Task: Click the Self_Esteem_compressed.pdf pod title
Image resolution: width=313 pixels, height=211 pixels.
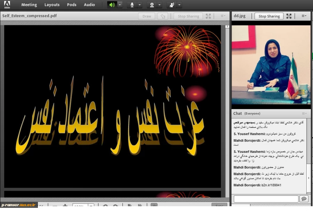Action: pyautogui.click(x=30, y=16)
